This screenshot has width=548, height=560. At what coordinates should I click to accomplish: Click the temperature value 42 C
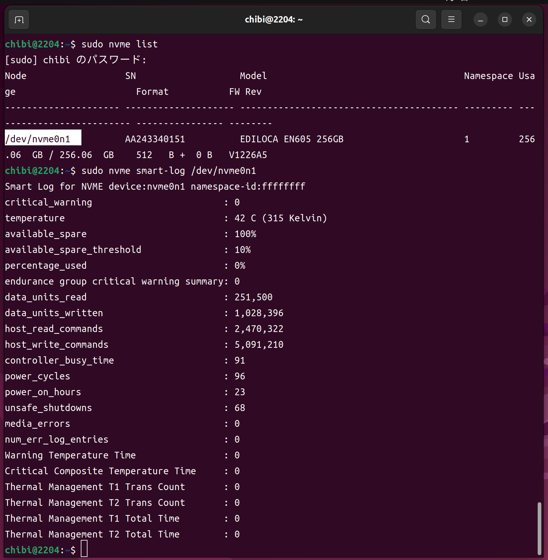pyautogui.click(x=245, y=218)
